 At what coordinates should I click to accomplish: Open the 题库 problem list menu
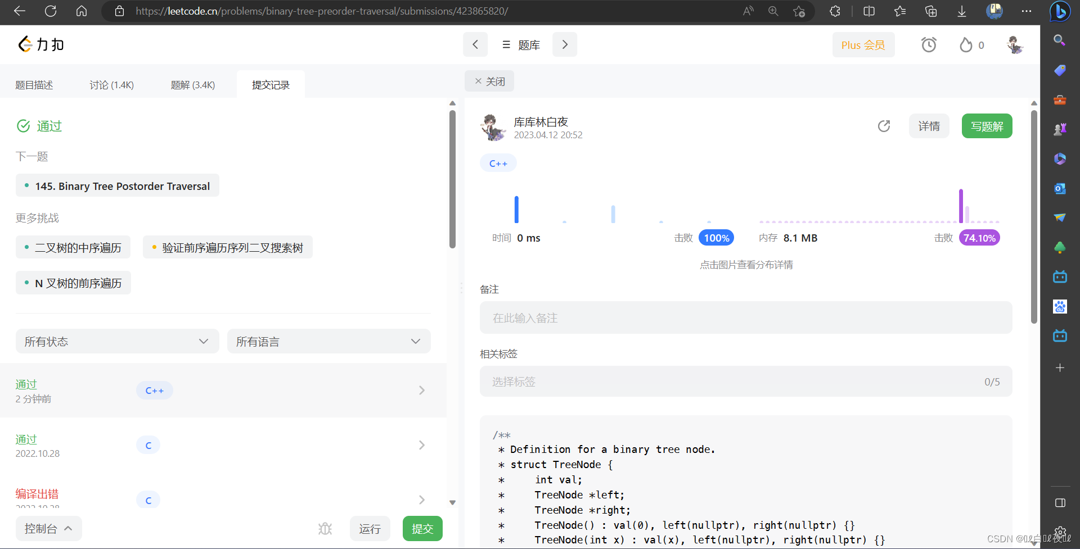(521, 45)
